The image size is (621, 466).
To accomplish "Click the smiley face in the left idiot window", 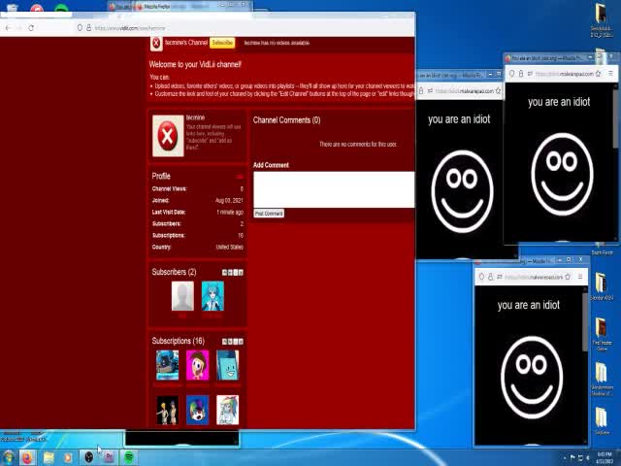I will pos(462,191).
